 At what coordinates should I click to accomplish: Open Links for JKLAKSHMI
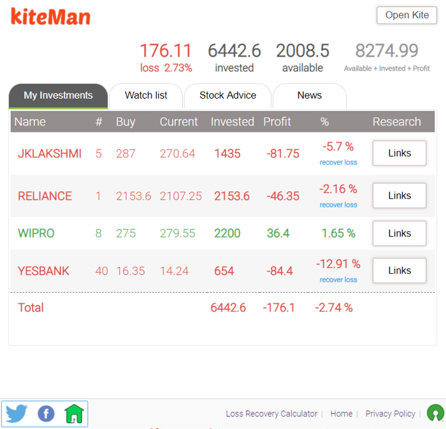pyautogui.click(x=399, y=153)
